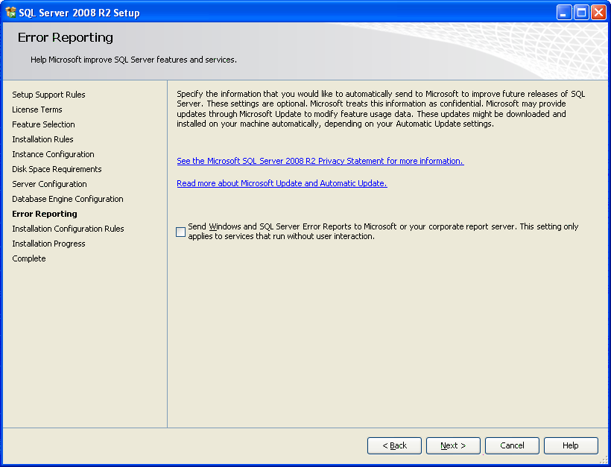This screenshot has height=467, width=611.
Task: Open the SQL Server 2008 R2 Privacy Statement link
Action: pos(320,161)
